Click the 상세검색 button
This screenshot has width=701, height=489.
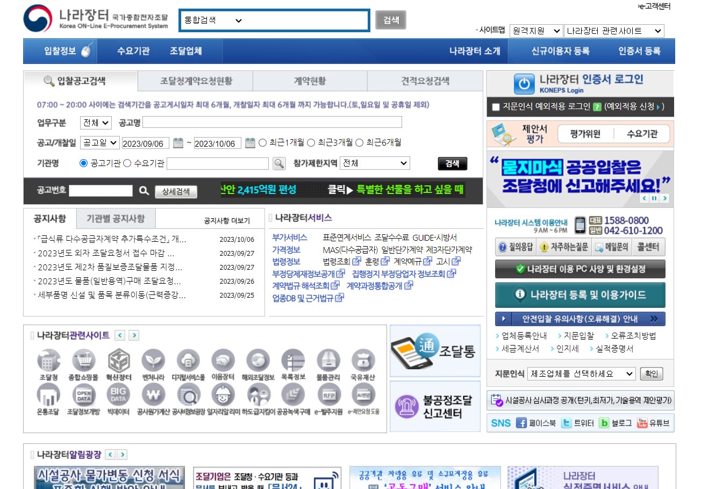(x=176, y=191)
